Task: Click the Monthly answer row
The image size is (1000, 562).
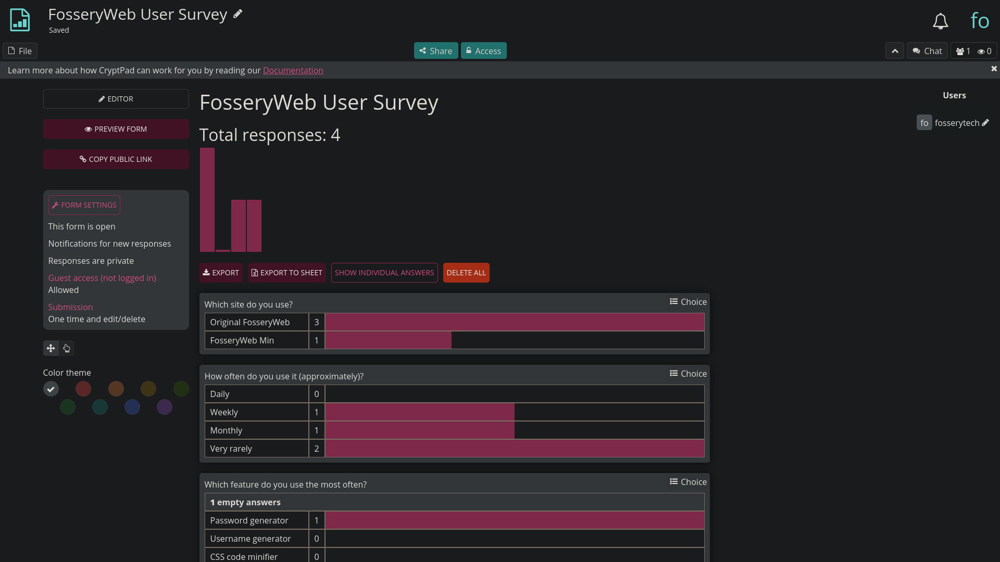Action: pos(455,430)
